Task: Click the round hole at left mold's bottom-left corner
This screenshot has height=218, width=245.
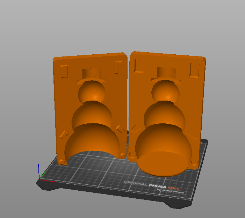Action: 62,161
